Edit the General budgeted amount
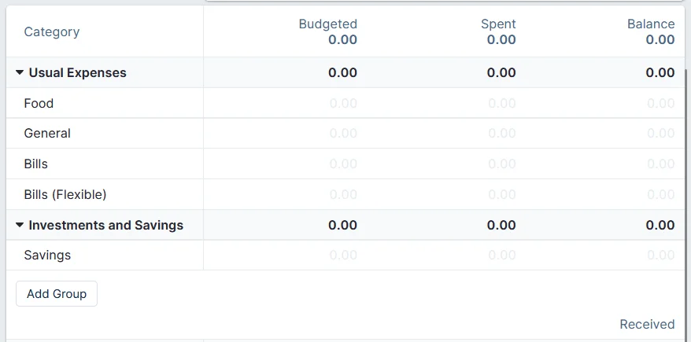The image size is (691, 342). [343, 134]
